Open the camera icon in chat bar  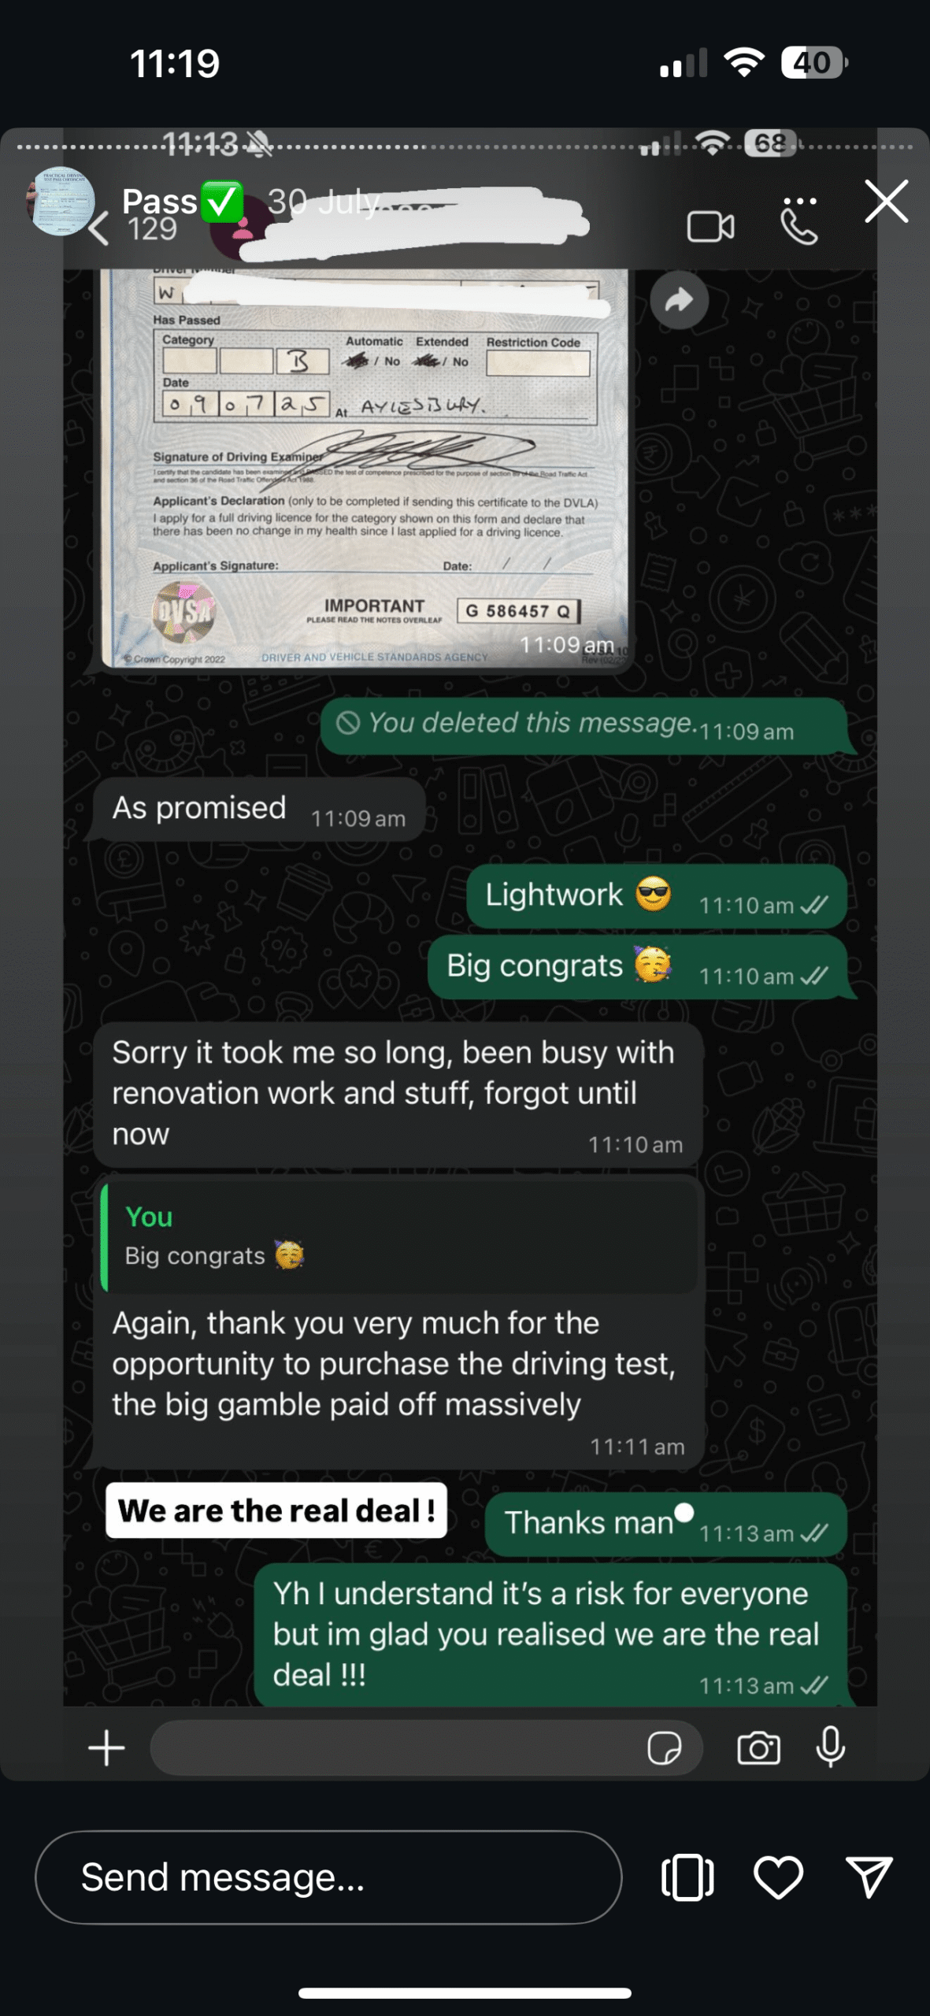click(x=758, y=1749)
